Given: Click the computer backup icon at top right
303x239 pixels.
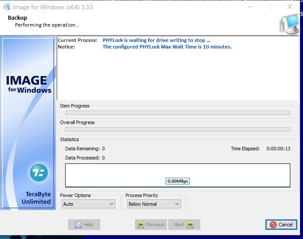Looking at the screenshot, I should pyautogui.click(x=289, y=24).
